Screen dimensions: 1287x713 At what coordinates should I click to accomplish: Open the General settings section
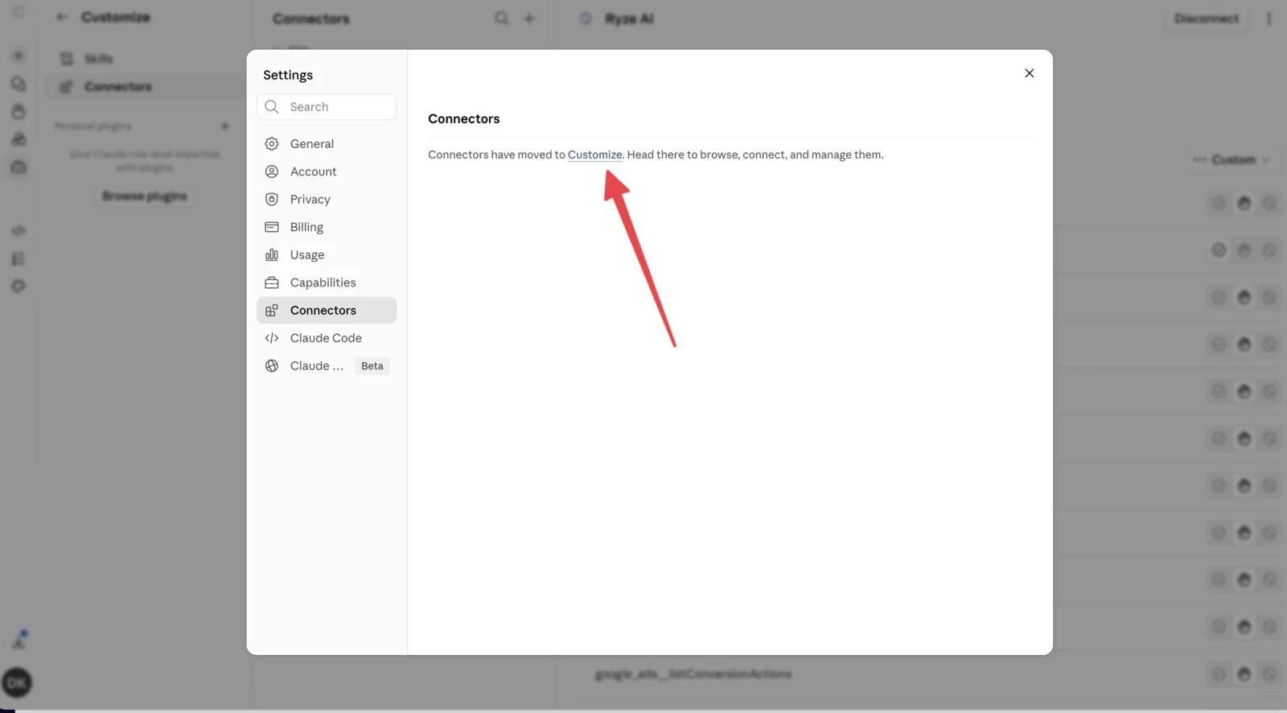[x=327, y=144]
